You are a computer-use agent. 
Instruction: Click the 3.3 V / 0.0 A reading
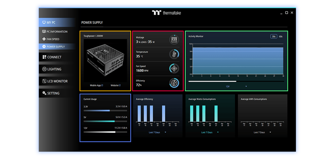pos(121,106)
